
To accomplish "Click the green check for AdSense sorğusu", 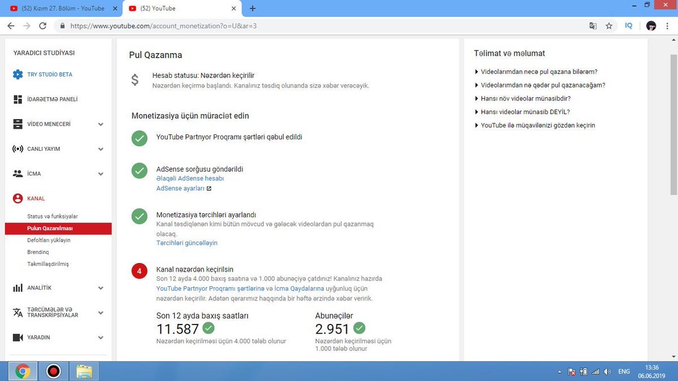I will [x=139, y=170].
